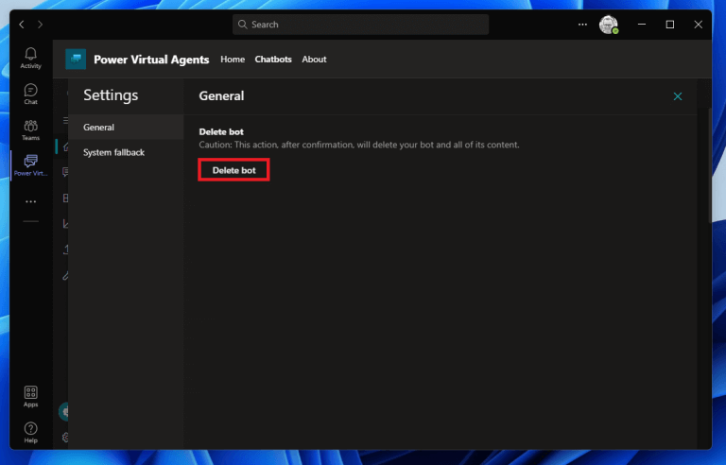
Task: Open the user profile avatar
Action: pos(609,25)
